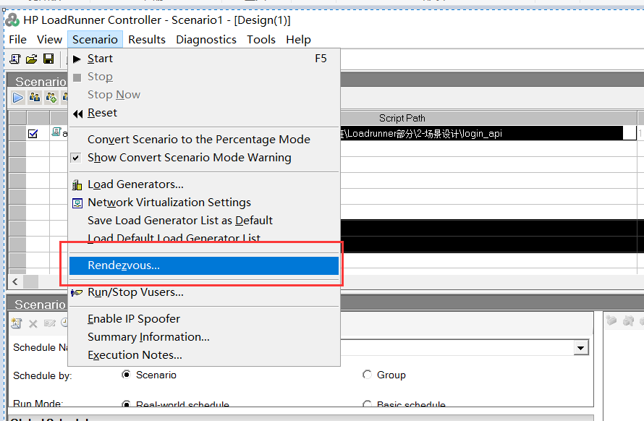This screenshot has width=644, height=421.
Task: Select the Group radio button for Schedule by
Action: pos(367,375)
